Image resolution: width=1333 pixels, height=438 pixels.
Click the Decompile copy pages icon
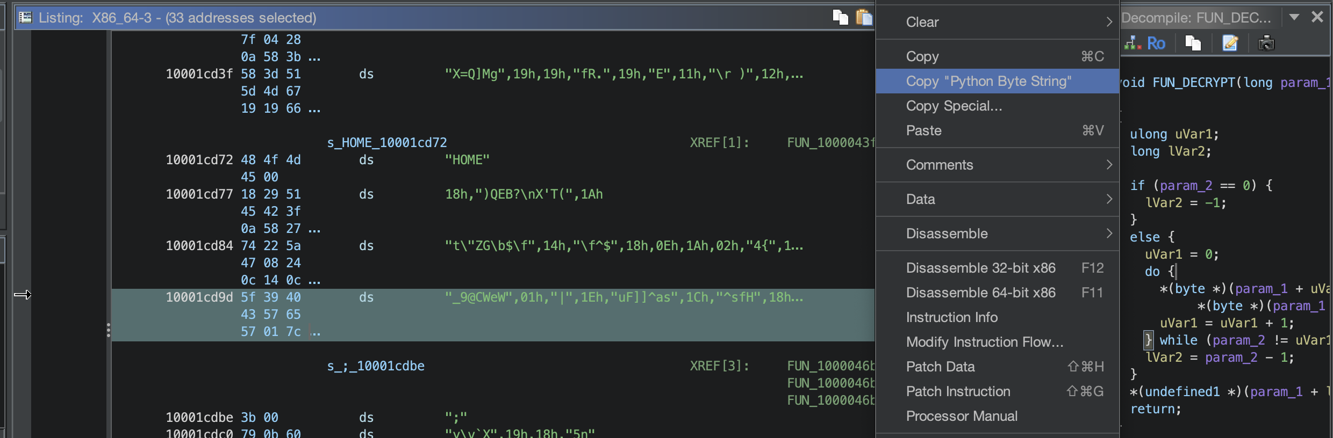1193,43
